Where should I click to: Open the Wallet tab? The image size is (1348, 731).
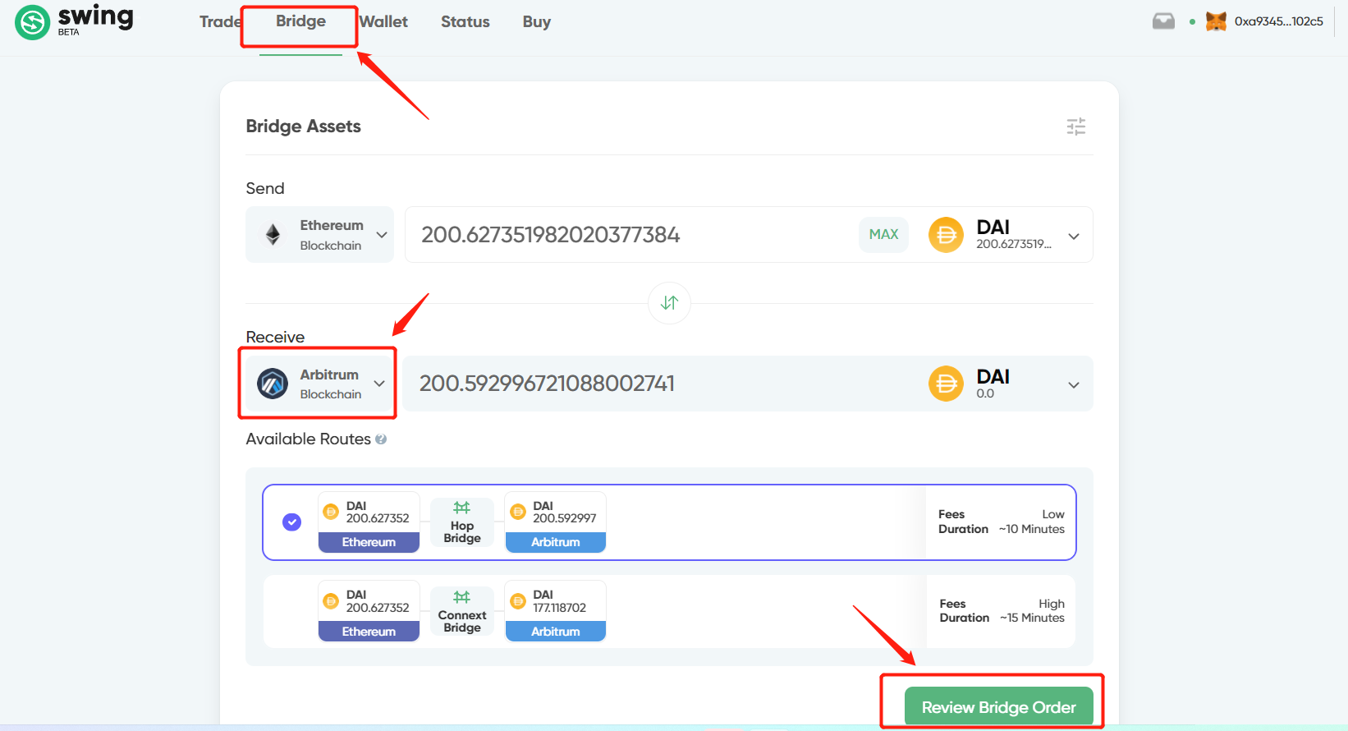tap(383, 21)
